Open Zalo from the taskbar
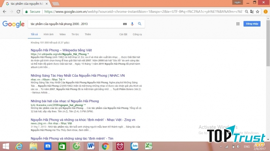This screenshot has height=151, width=270. [134, 146]
